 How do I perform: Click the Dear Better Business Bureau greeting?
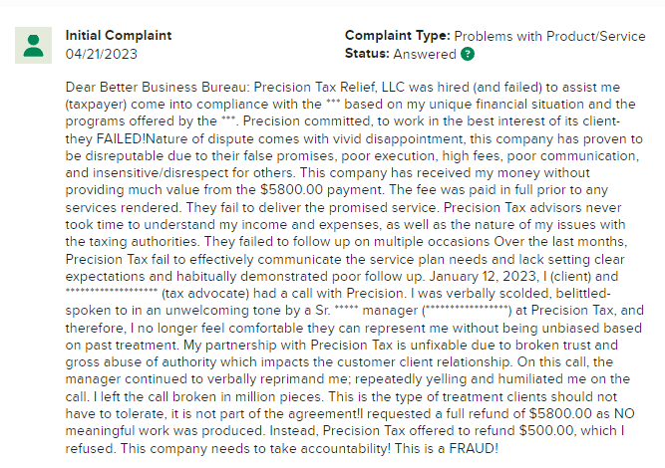coord(158,87)
